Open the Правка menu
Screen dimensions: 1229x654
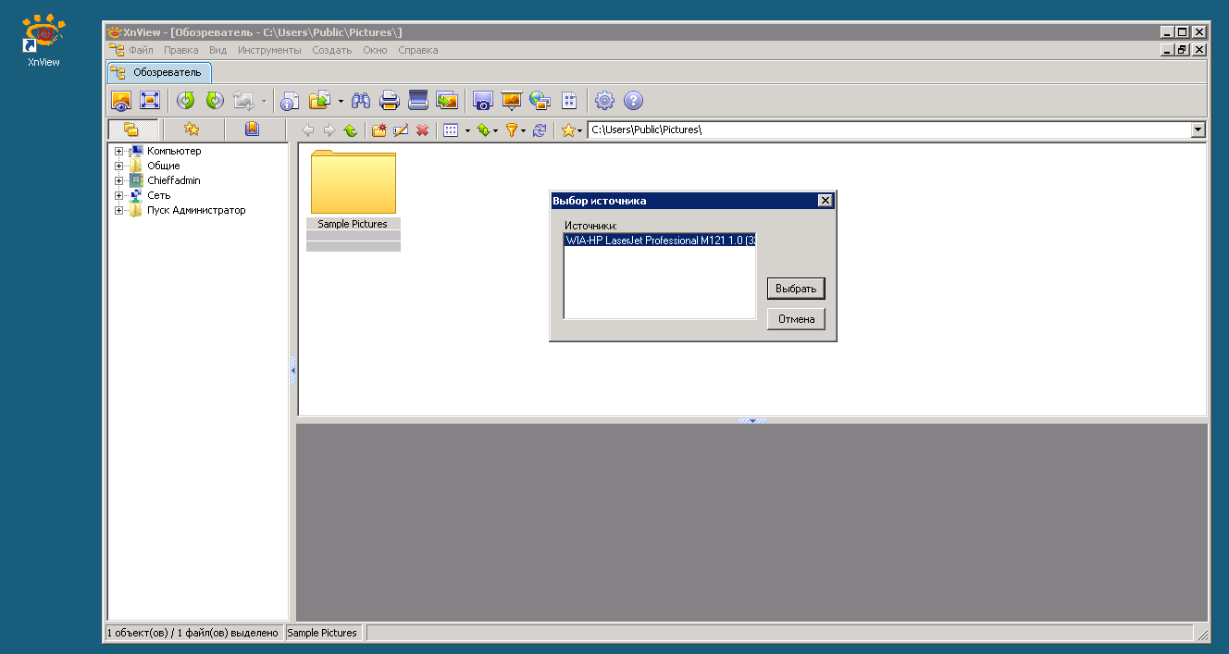pos(181,50)
